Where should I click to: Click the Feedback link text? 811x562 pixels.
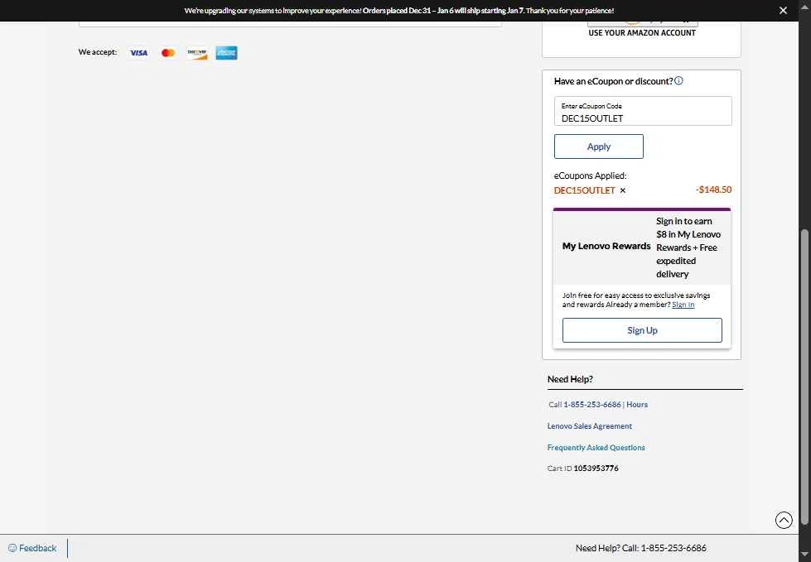tap(38, 548)
